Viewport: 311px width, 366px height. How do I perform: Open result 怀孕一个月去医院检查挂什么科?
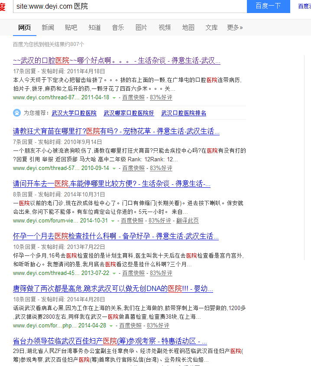coord(116,236)
